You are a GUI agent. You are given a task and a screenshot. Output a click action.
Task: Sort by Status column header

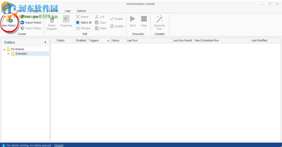pyautogui.click(x=118, y=40)
